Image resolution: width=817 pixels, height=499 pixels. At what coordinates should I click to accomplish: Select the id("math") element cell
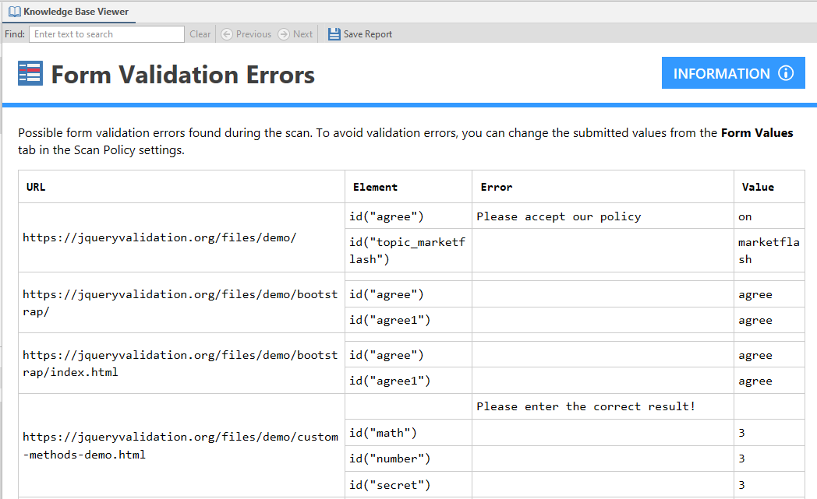(384, 432)
